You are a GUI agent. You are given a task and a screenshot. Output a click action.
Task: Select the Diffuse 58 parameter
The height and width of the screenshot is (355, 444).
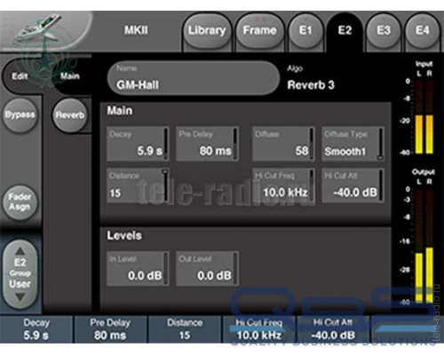coord(283,144)
